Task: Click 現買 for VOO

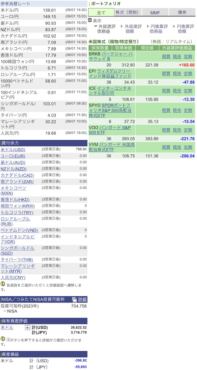Action: click(166, 130)
